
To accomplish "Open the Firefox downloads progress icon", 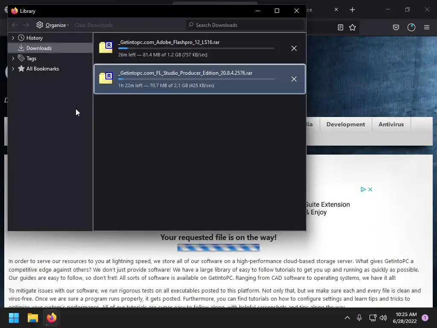I will coord(411,27).
